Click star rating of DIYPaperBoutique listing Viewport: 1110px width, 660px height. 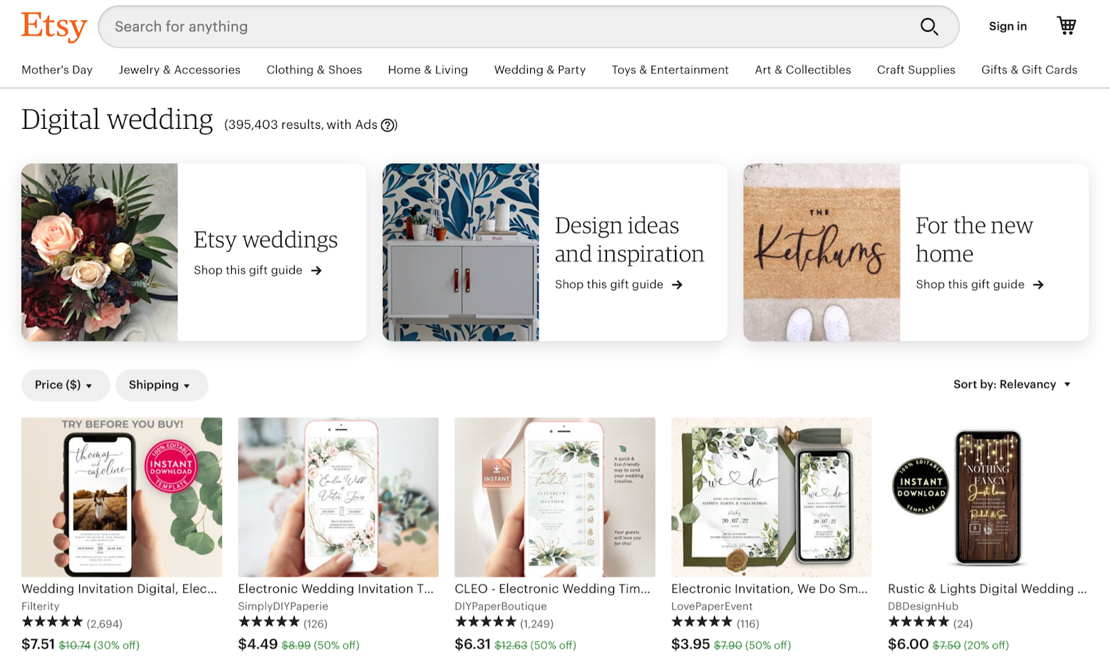click(x=486, y=622)
